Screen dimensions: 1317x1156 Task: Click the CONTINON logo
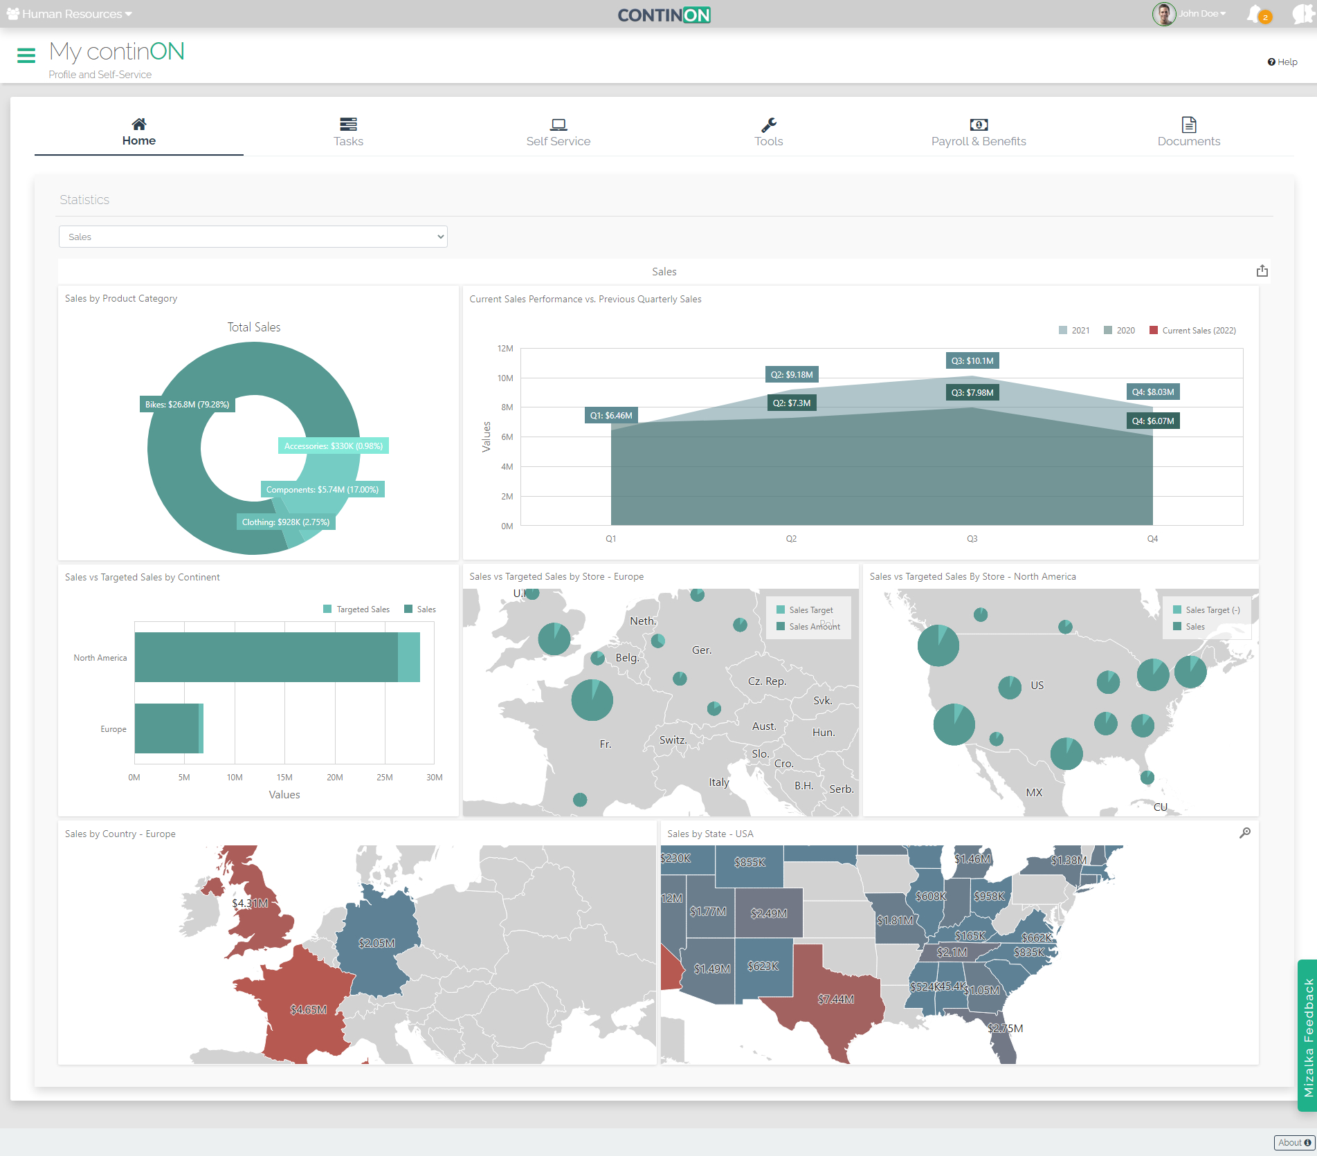tap(664, 15)
